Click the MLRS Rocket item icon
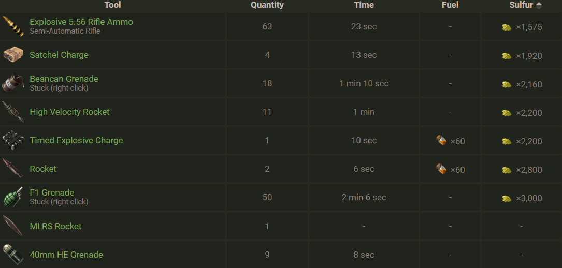 pos(13,226)
